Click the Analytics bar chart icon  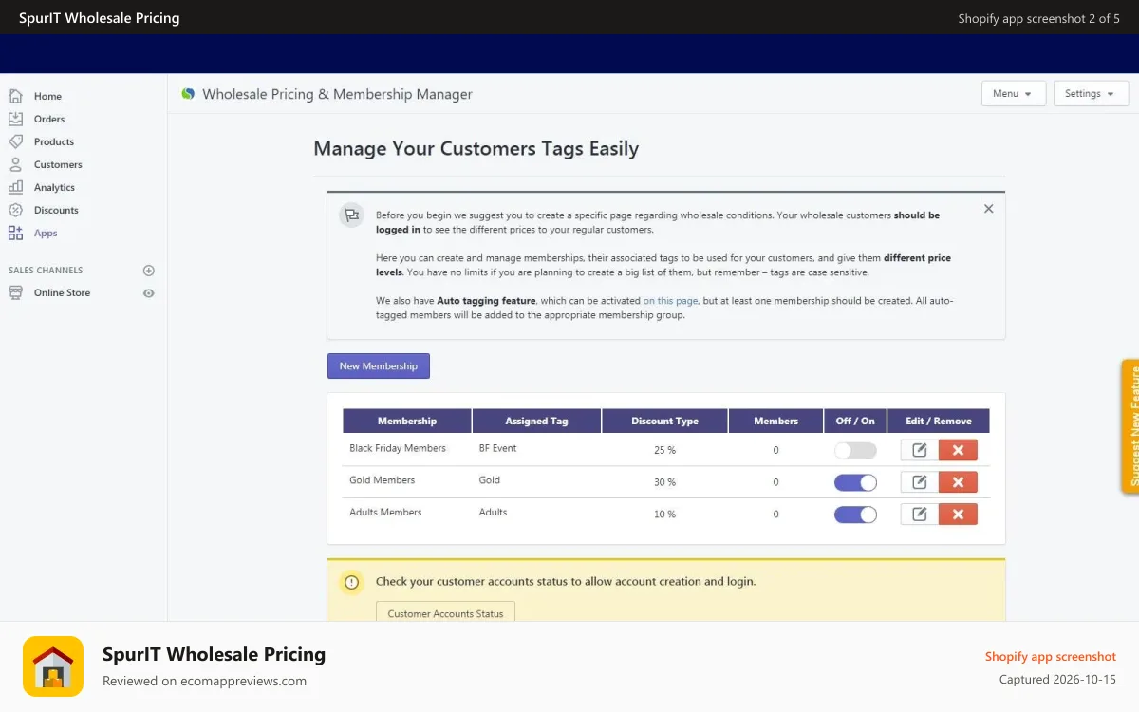click(15, 187)
